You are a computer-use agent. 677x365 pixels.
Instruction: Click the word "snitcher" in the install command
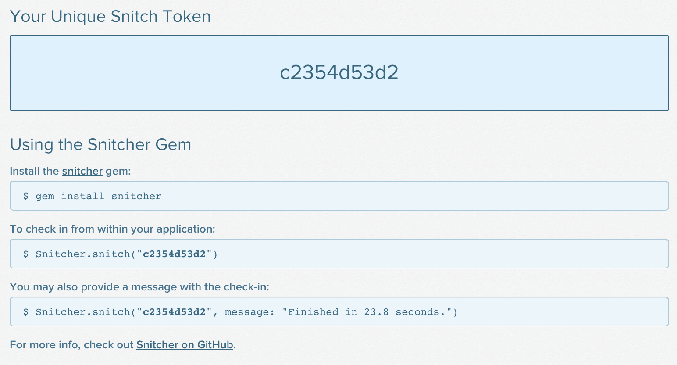click(136, 196)
